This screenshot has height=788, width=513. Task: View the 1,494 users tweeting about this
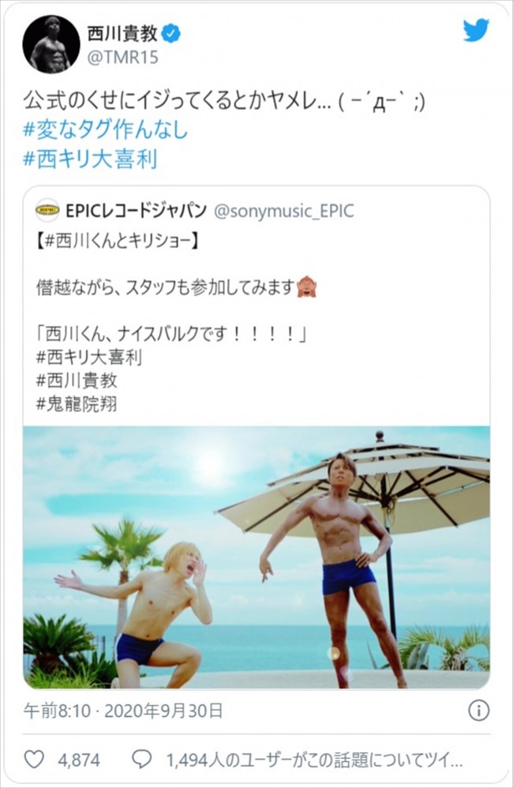pyautogui.click(x=314, y=760)
